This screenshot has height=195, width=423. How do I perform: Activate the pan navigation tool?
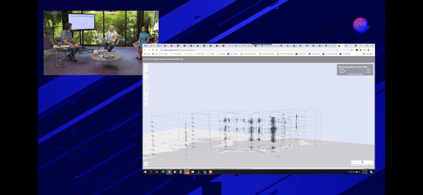click(x=146, y=75)
